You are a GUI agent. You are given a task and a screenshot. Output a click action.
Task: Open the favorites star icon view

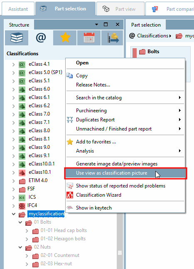click(65, 38)
